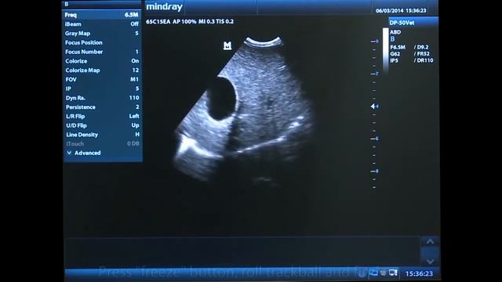Viewport: 502px width, 282px height.
Task: Click the IP5 readout
Action: coord(394,60)
